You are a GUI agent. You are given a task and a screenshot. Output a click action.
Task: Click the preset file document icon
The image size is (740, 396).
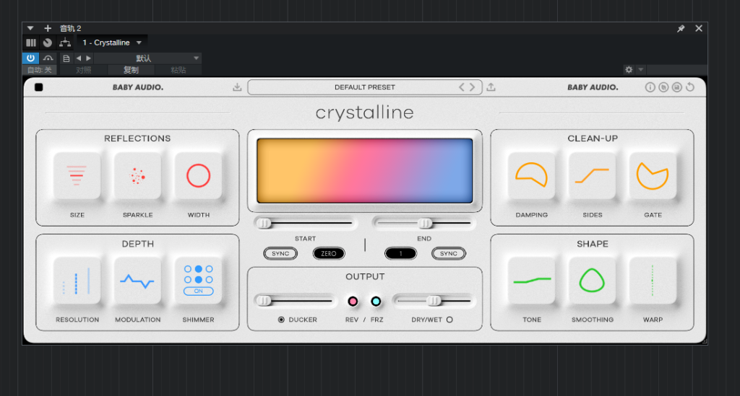66,58
